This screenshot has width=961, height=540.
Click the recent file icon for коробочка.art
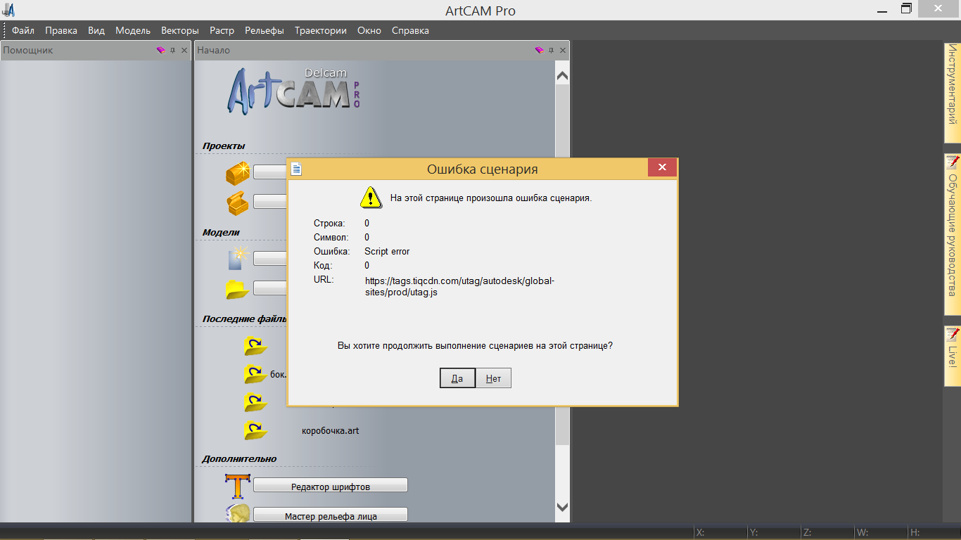point(255,430)
